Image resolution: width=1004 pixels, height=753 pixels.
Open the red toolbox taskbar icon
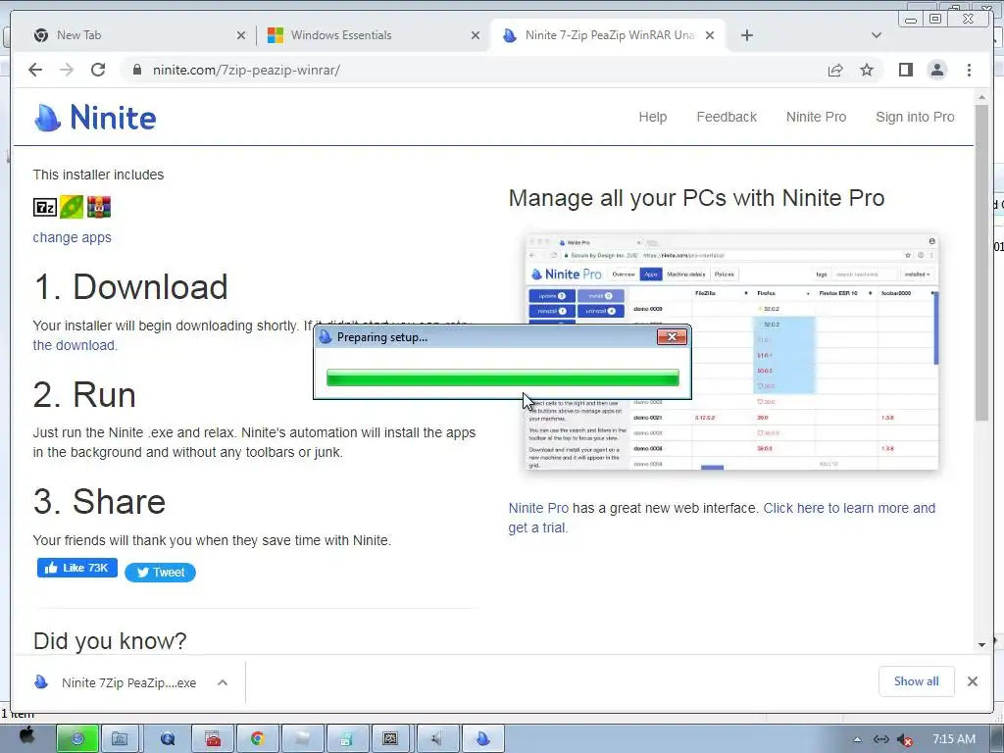pos(213,739)
